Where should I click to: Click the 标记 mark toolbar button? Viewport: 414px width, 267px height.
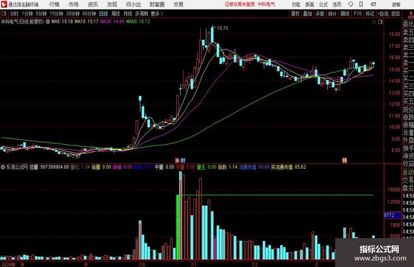click(370, 14)
